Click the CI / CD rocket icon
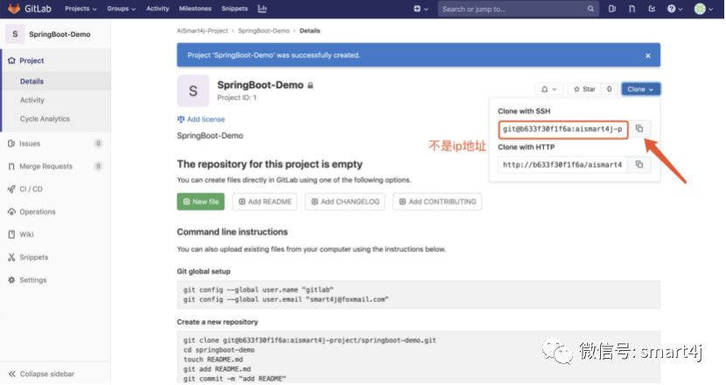Image resolution: width=726 pixels, height=385 pixels. tap(11, 189)
